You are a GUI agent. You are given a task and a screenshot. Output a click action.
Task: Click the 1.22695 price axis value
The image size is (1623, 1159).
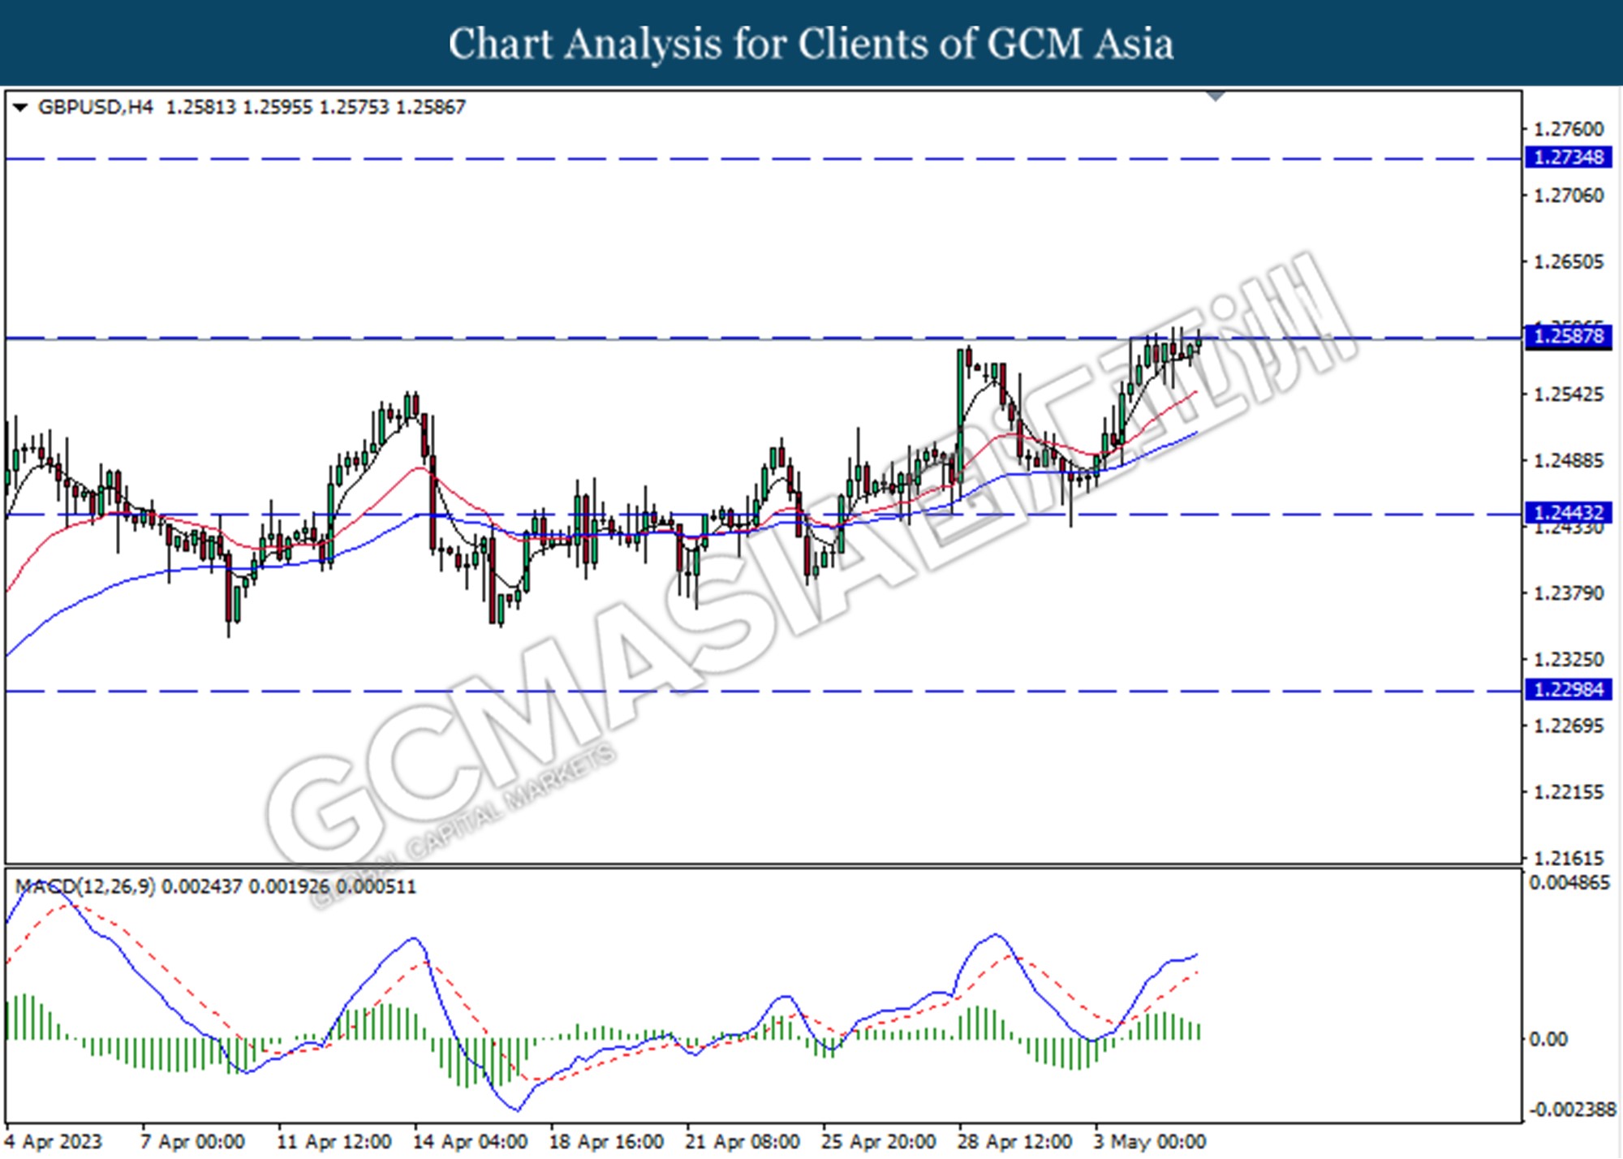click(x=1568, y=726)
